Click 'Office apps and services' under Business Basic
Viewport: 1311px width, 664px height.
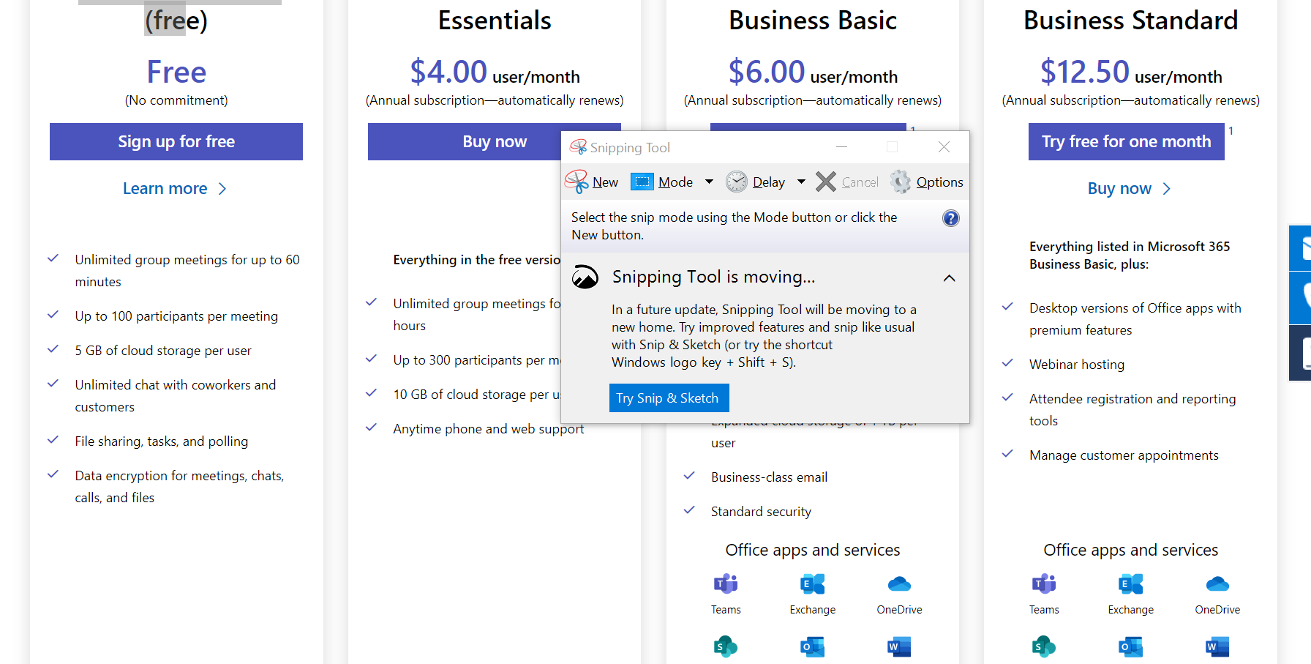pyautogui.click(x=813, y=550)
